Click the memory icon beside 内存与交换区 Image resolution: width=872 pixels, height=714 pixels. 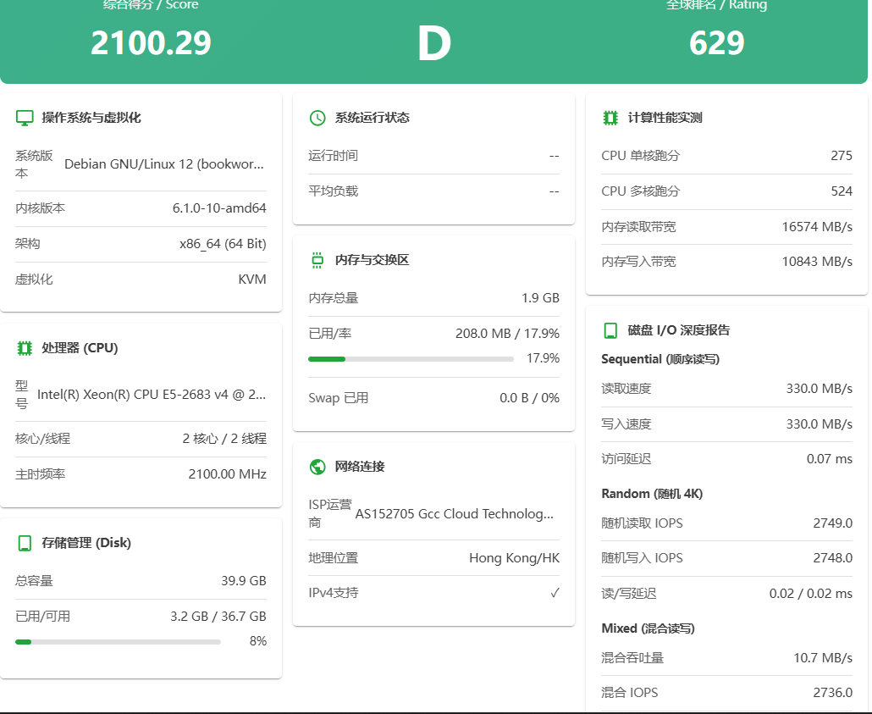pyautogui.click(x=317, y=261)
